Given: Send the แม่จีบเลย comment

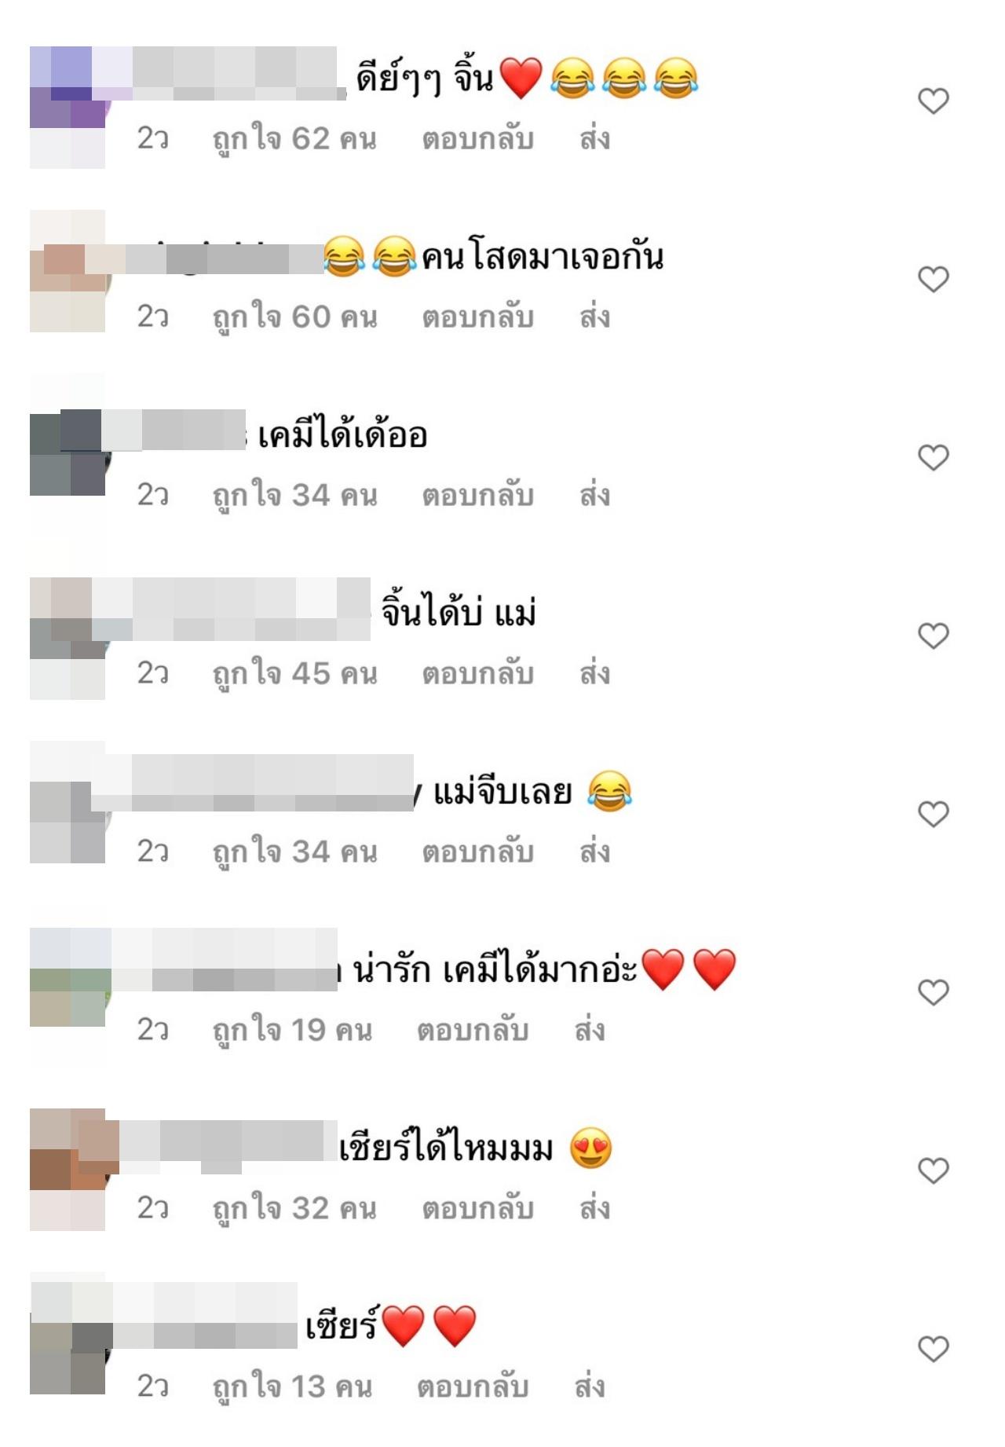Looking at the screenshot, I should 594,852.
